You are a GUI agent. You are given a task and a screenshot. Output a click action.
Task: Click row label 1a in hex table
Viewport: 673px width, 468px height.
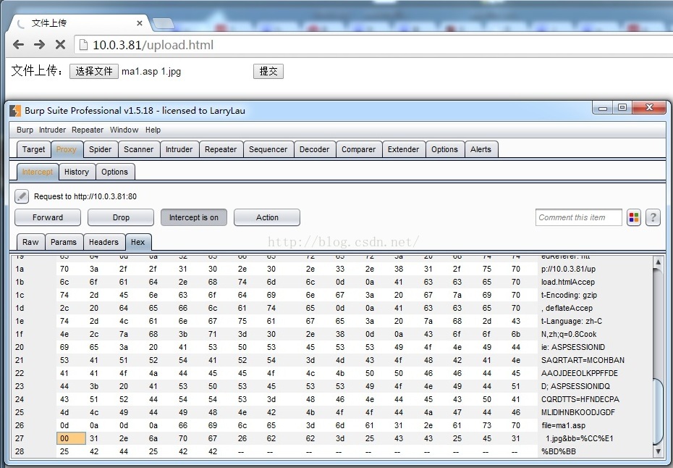(20, 269)
